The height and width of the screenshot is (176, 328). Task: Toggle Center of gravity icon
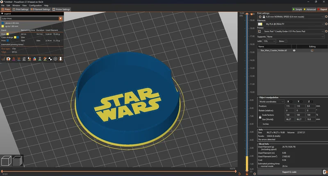50,59
